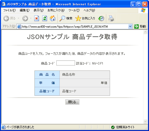This screenshot has height=131, width=149.
Task: Click the 品種コード value cell
Action: point(85,91)
